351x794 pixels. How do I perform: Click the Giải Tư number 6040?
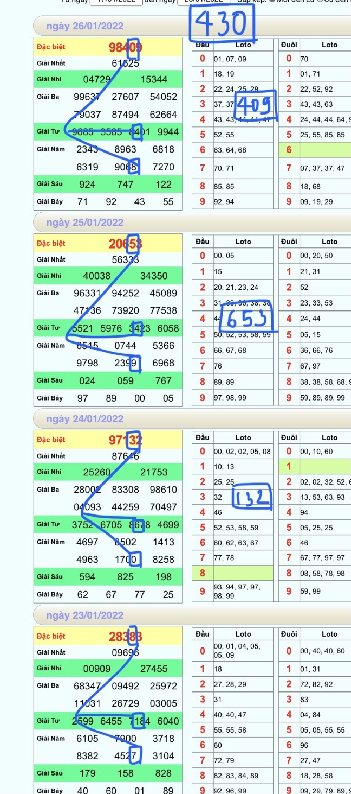tap(168, 721)
